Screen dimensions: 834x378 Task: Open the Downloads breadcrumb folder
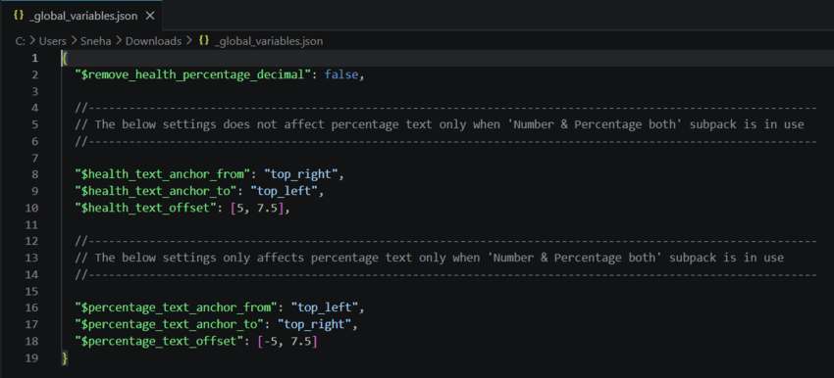[153, 41]
